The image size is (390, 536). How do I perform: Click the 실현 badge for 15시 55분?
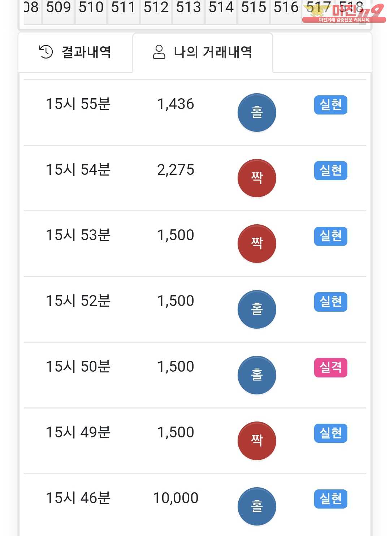click(330, 105)
